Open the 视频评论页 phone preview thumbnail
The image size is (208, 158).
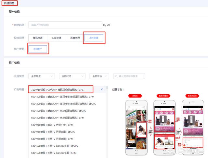193,128
